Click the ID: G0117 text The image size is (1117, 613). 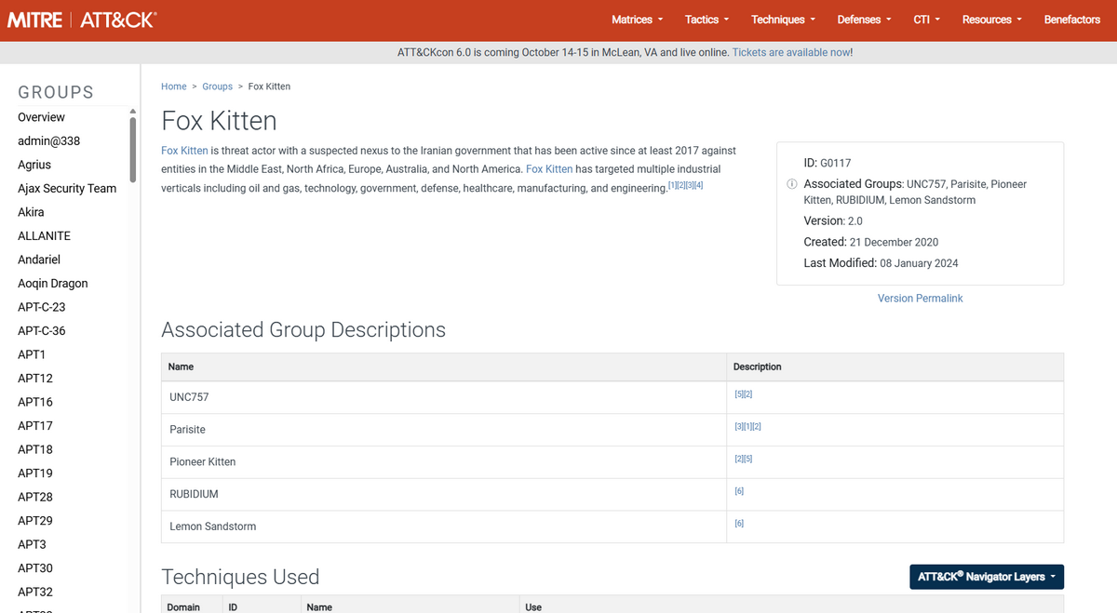point(828,163)
